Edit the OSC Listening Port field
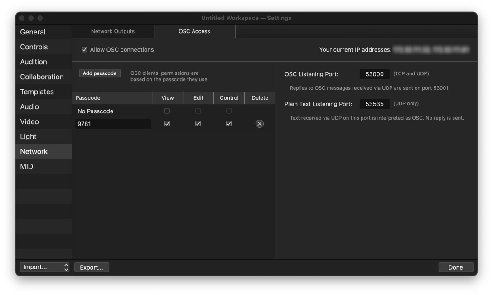The width and height of the screenshot is (493, 295). [374, 74]
